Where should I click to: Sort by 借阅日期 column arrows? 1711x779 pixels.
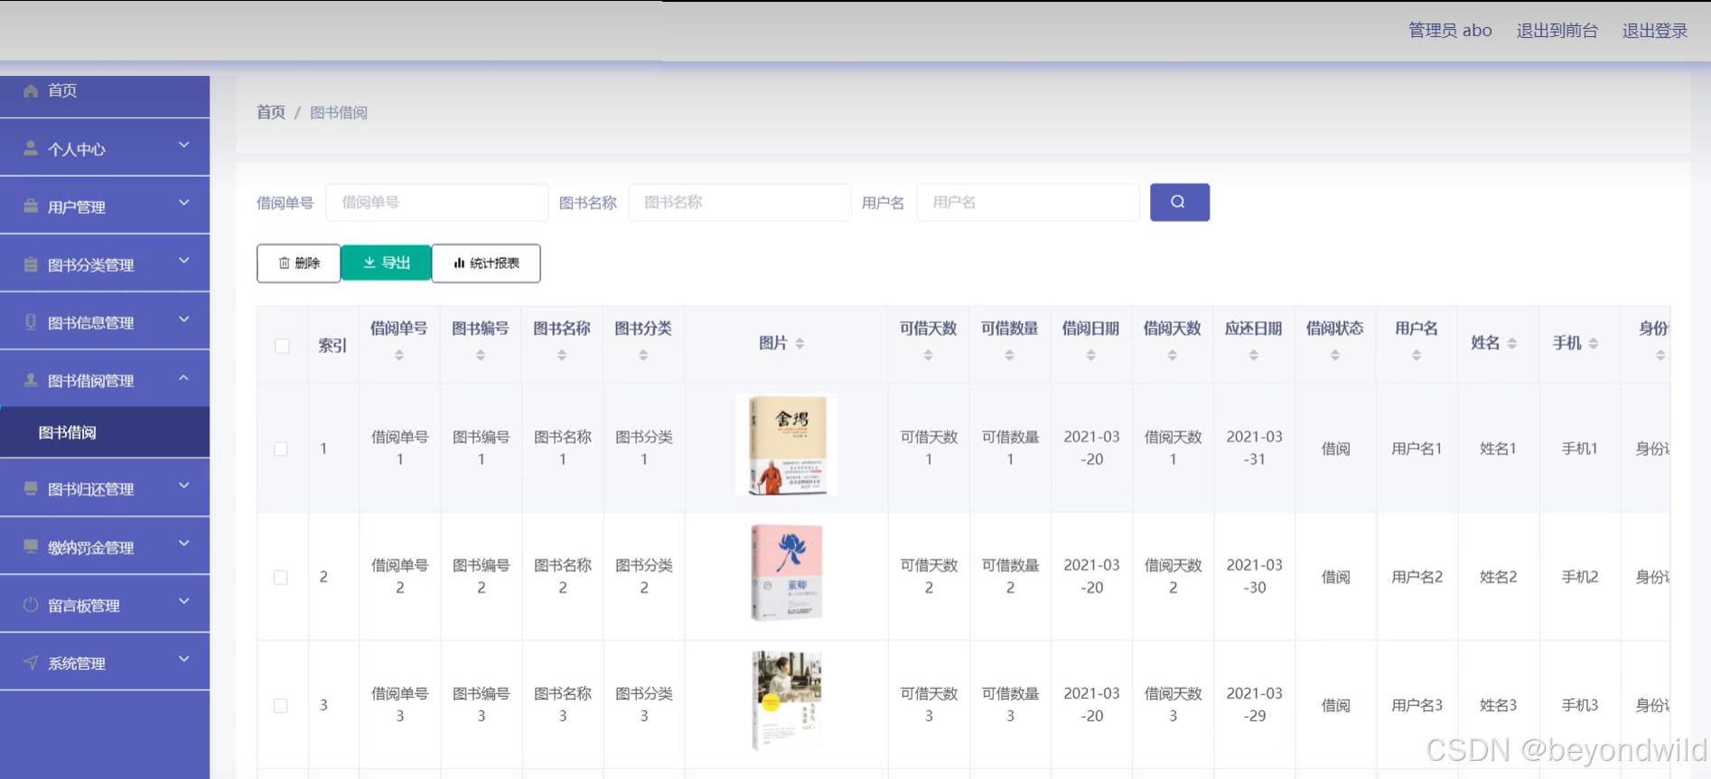point(1090,356)
